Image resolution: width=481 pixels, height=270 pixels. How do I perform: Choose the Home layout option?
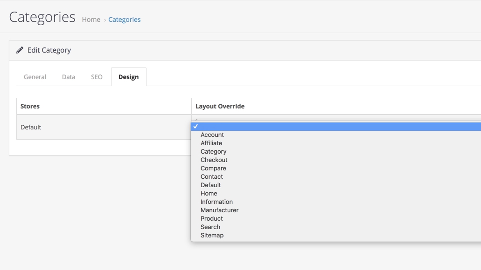pos(209,194)
